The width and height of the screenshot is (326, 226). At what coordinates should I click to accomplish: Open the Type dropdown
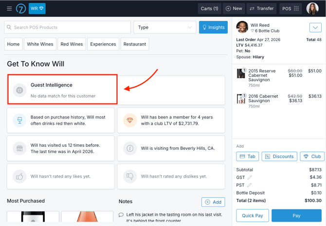tap(164, 27)
